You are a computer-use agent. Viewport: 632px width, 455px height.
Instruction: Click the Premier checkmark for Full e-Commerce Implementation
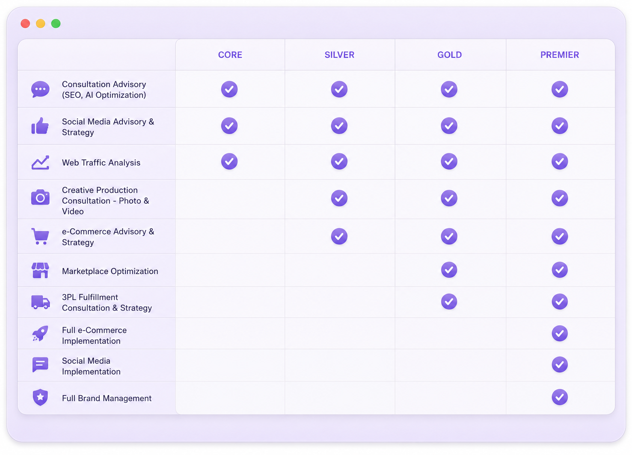click(560, 333)
